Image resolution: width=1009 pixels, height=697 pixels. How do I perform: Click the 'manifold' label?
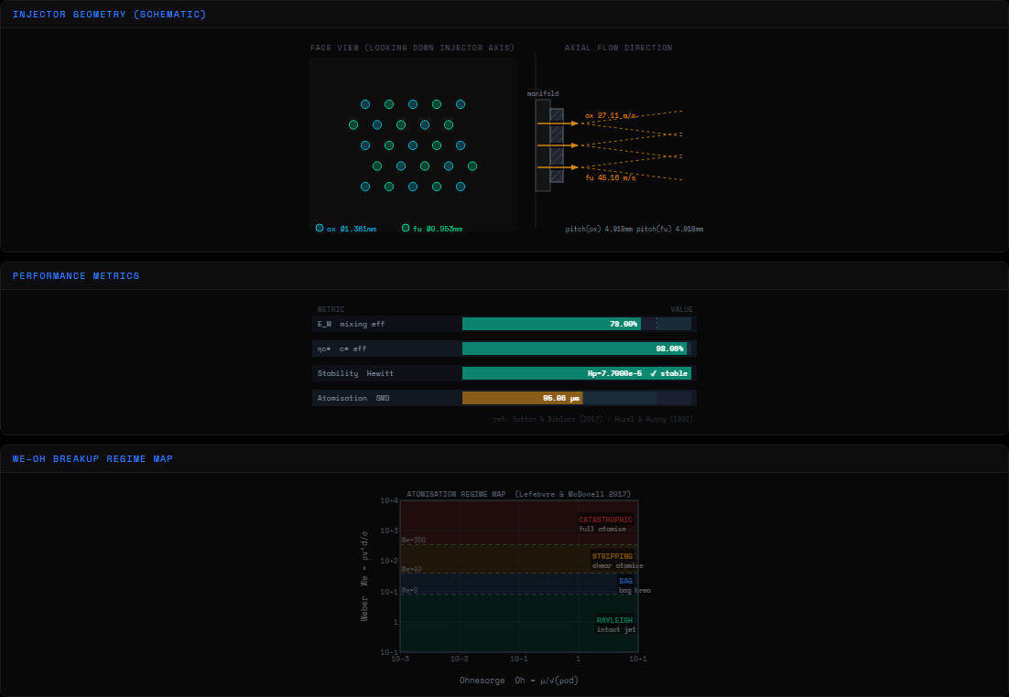[x=542, y=94]
